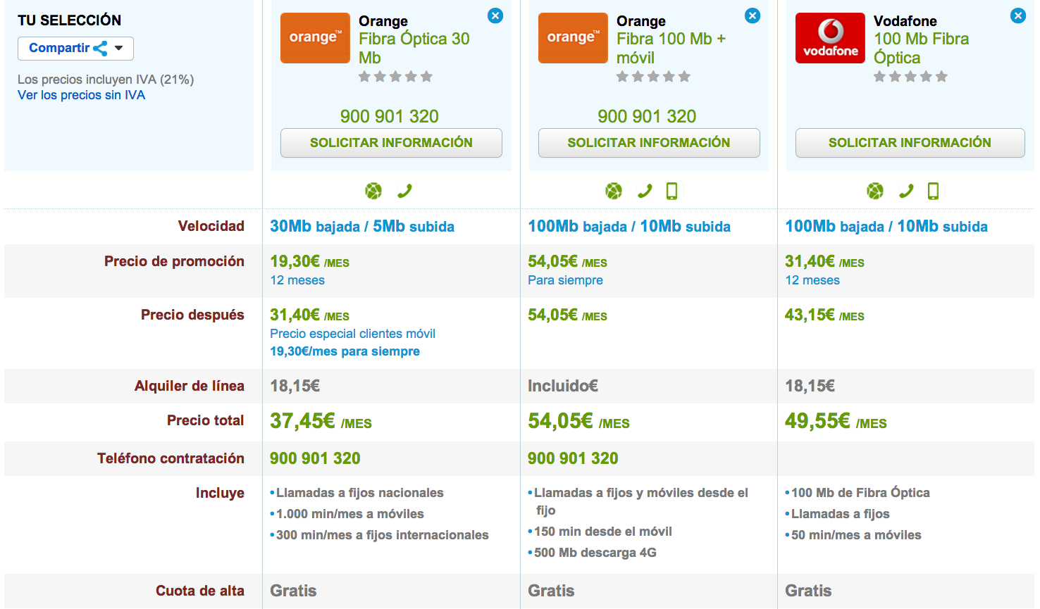The image size is (1040, 609).
Task: Click the Orange logo for Fibra Óptica 30 Mb
Action: click(x=315, y=38)
